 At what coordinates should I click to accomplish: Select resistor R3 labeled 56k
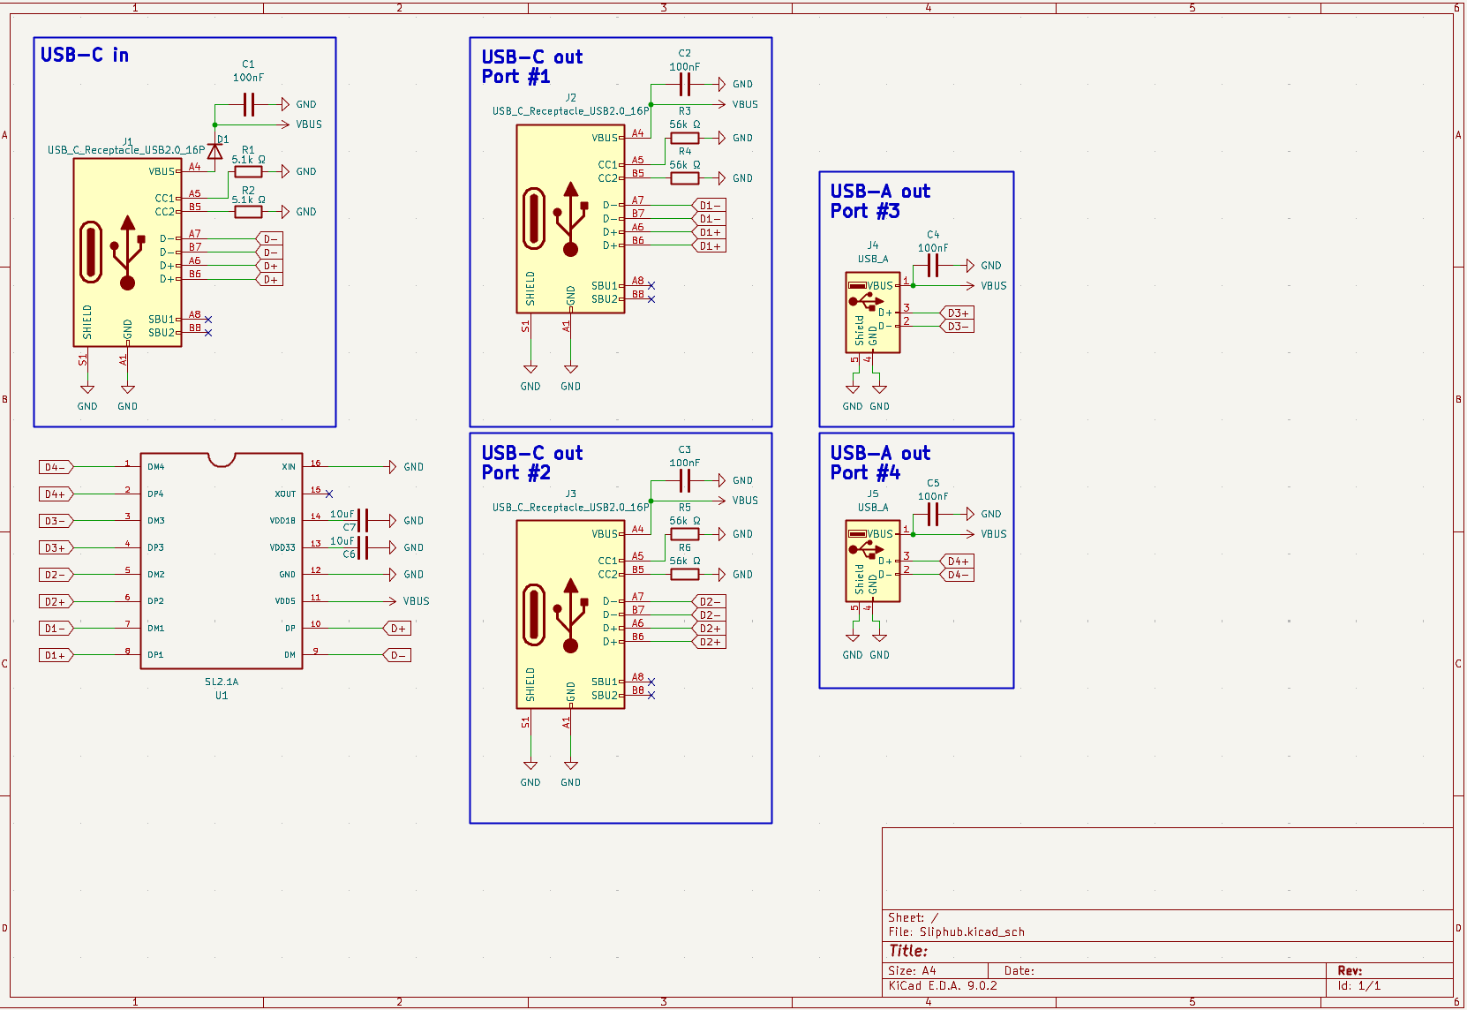(x=684, y=138)
